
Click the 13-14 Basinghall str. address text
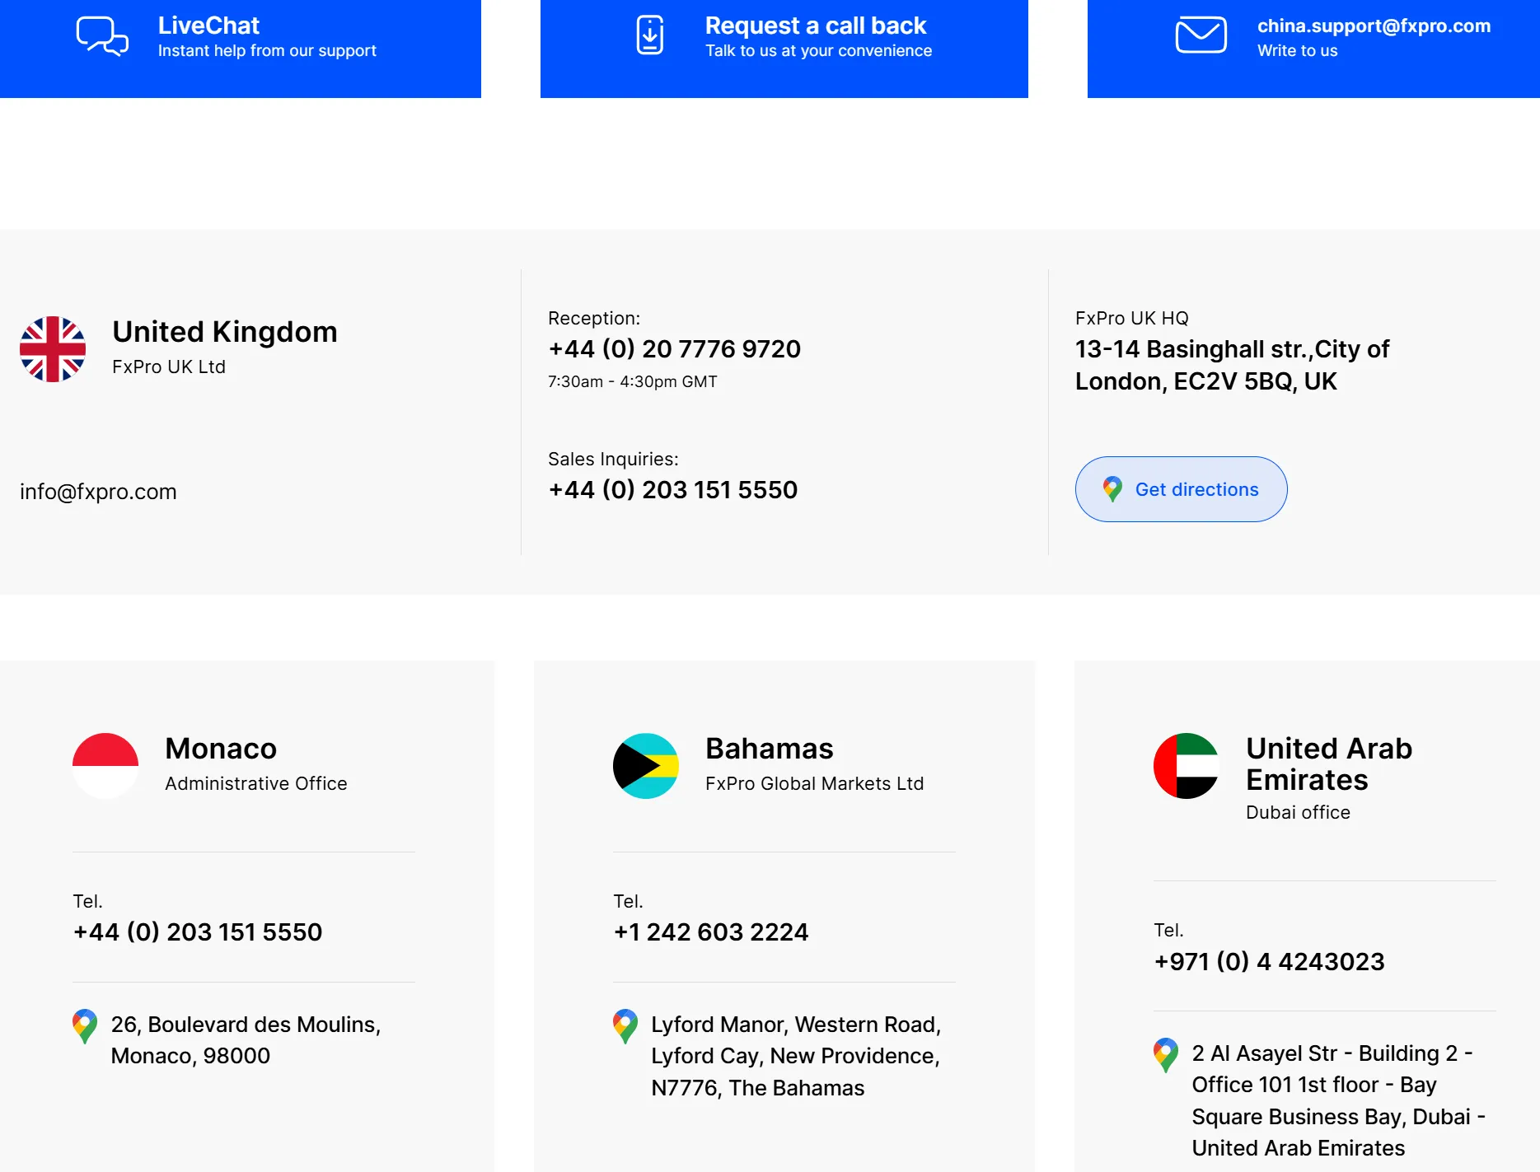click(1232, 365)
